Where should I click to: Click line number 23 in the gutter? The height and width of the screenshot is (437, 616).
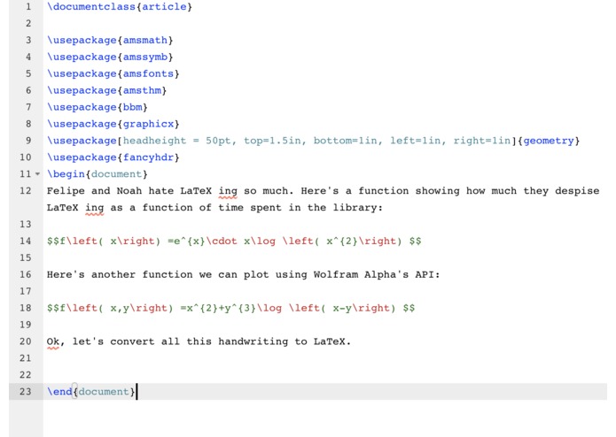[26, 392]
